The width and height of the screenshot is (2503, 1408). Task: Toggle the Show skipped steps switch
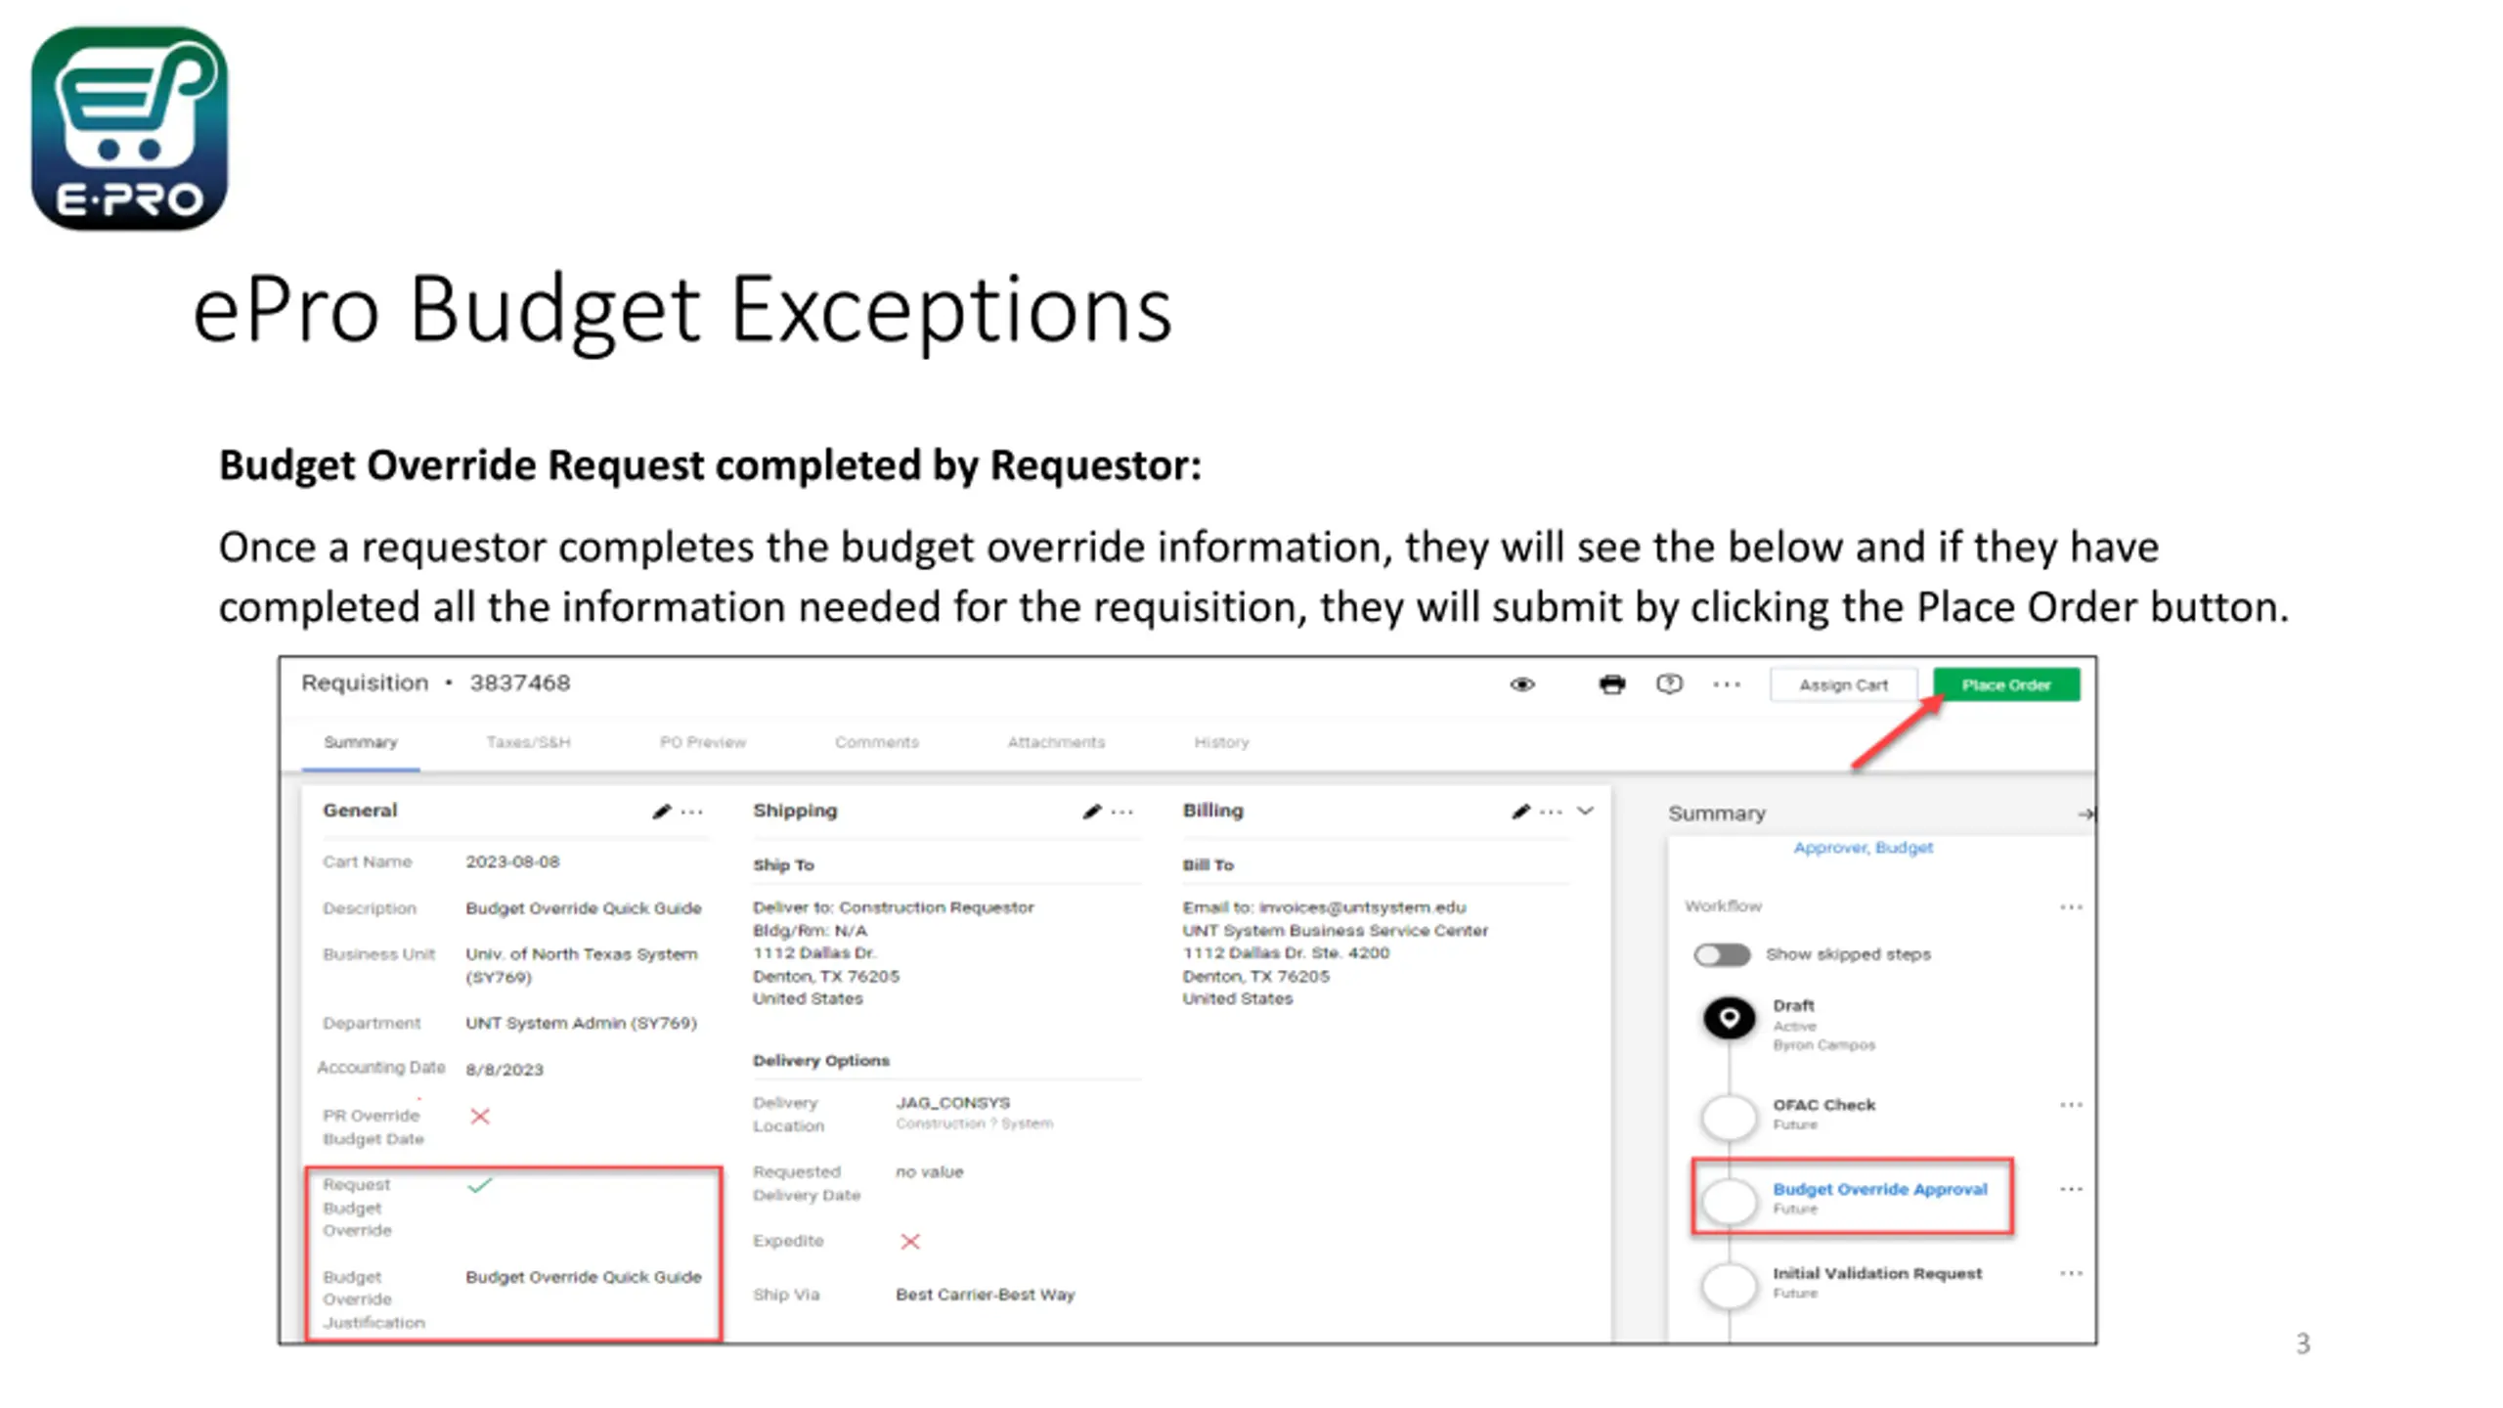(x=1722, y=954)
